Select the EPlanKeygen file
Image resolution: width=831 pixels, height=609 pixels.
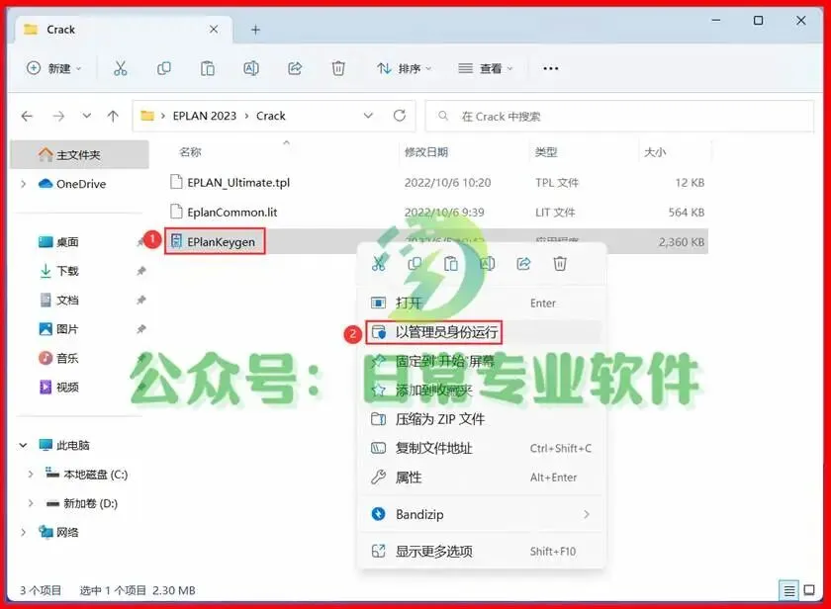[437, 242]
